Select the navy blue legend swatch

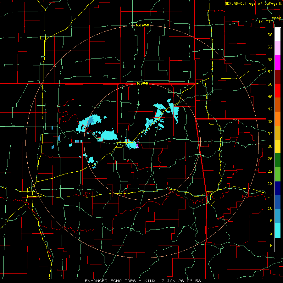tap(278, 188)
